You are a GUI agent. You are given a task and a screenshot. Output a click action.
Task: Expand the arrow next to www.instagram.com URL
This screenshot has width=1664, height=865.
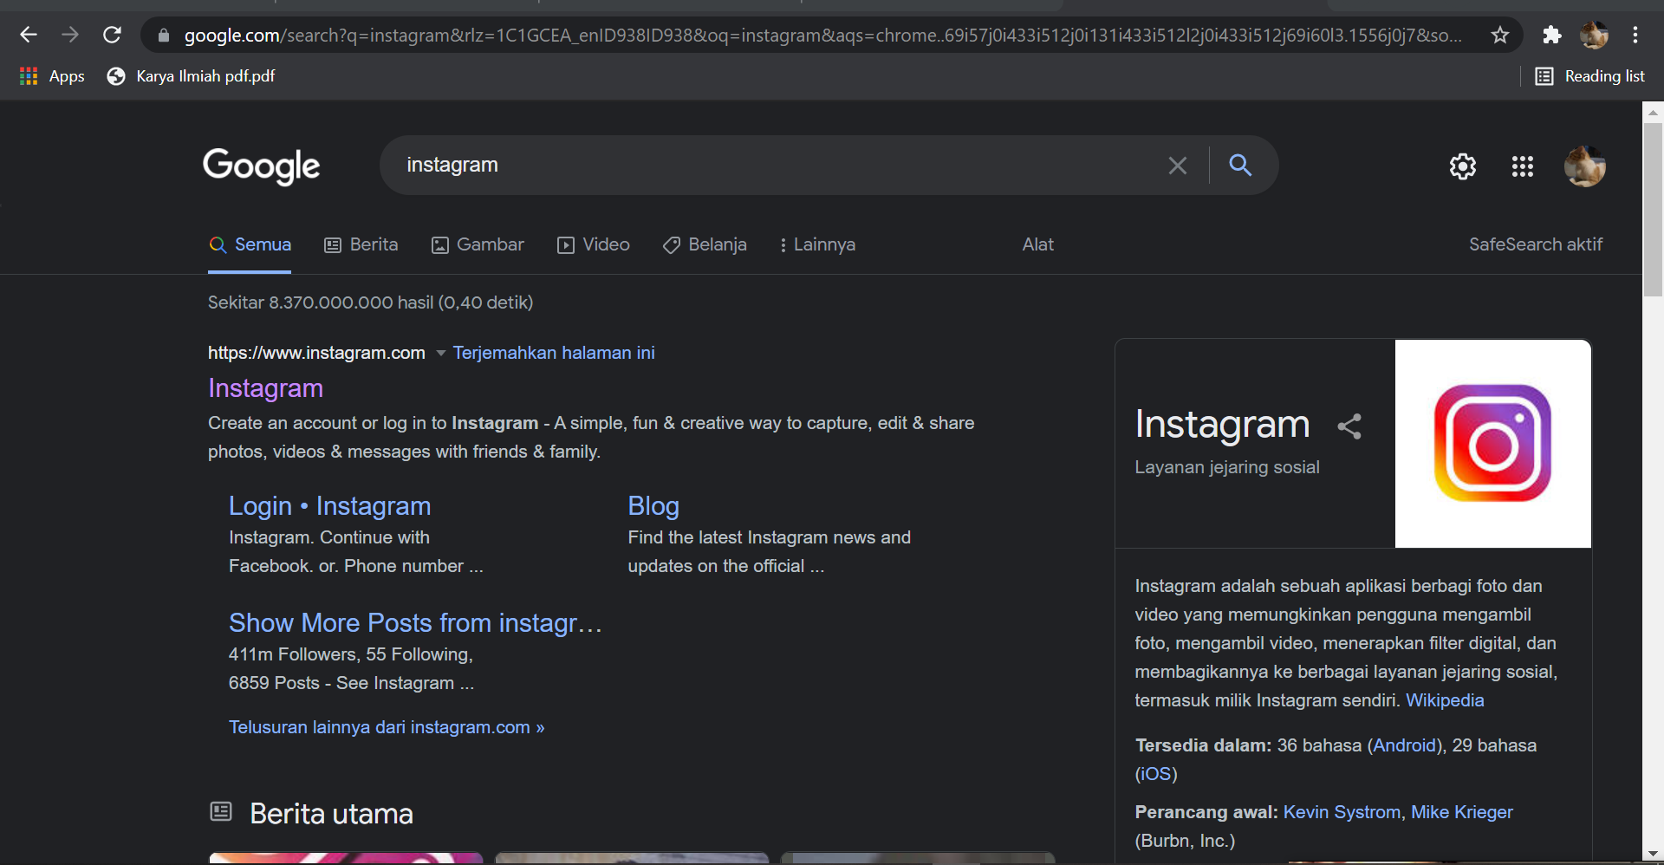tap(440, 353)
